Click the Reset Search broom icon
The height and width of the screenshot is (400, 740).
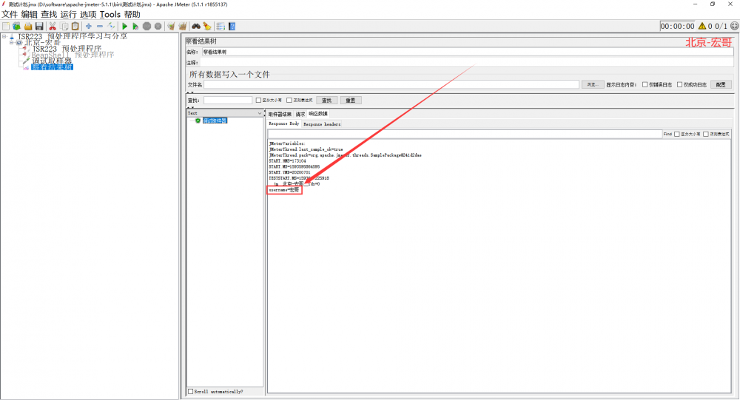(207, 27)
